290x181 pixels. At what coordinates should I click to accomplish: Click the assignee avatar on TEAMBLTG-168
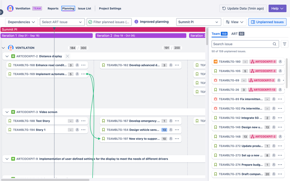click(77, 65)
